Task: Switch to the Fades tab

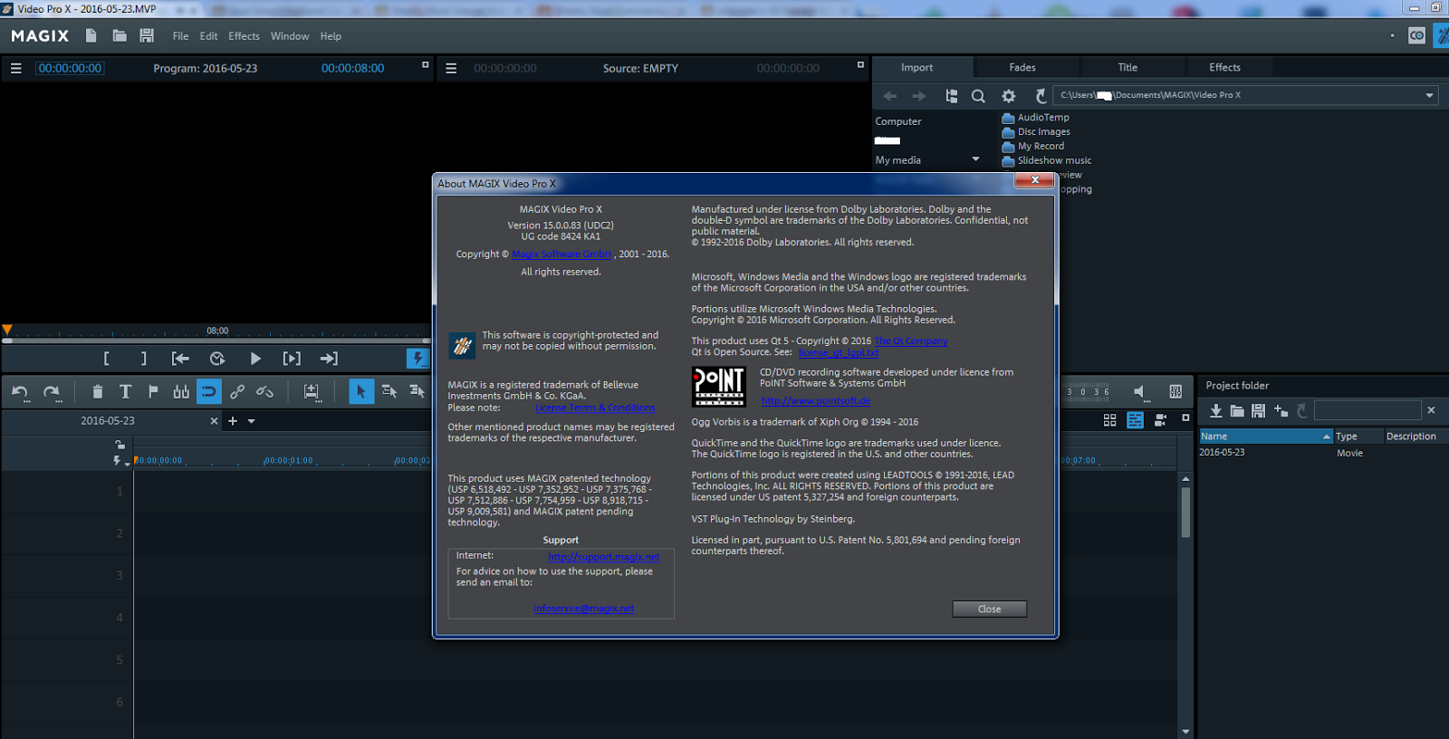Action: (x=1022, y=68)
